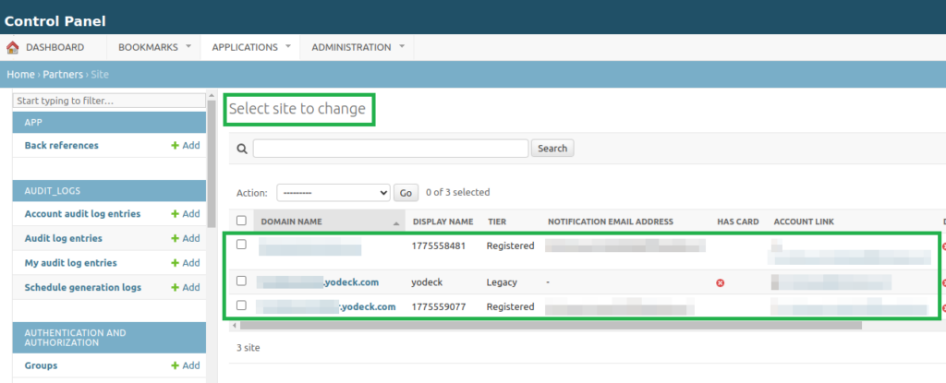The width and height of the screenshot is (946, 383).
Task: Click plus icon next to Audit log entries
Action: pos(175,238)
